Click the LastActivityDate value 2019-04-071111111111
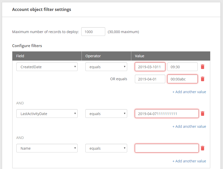 pyautogui.click(x=167, y=114)
